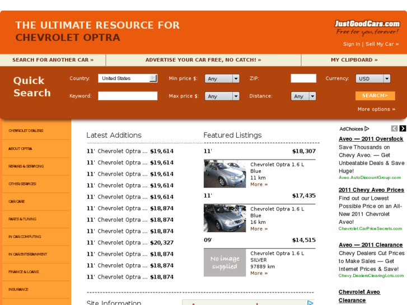This screenshot has width=407, height=305.
Task: Open Search For Another Car menu
Action: 53,60
